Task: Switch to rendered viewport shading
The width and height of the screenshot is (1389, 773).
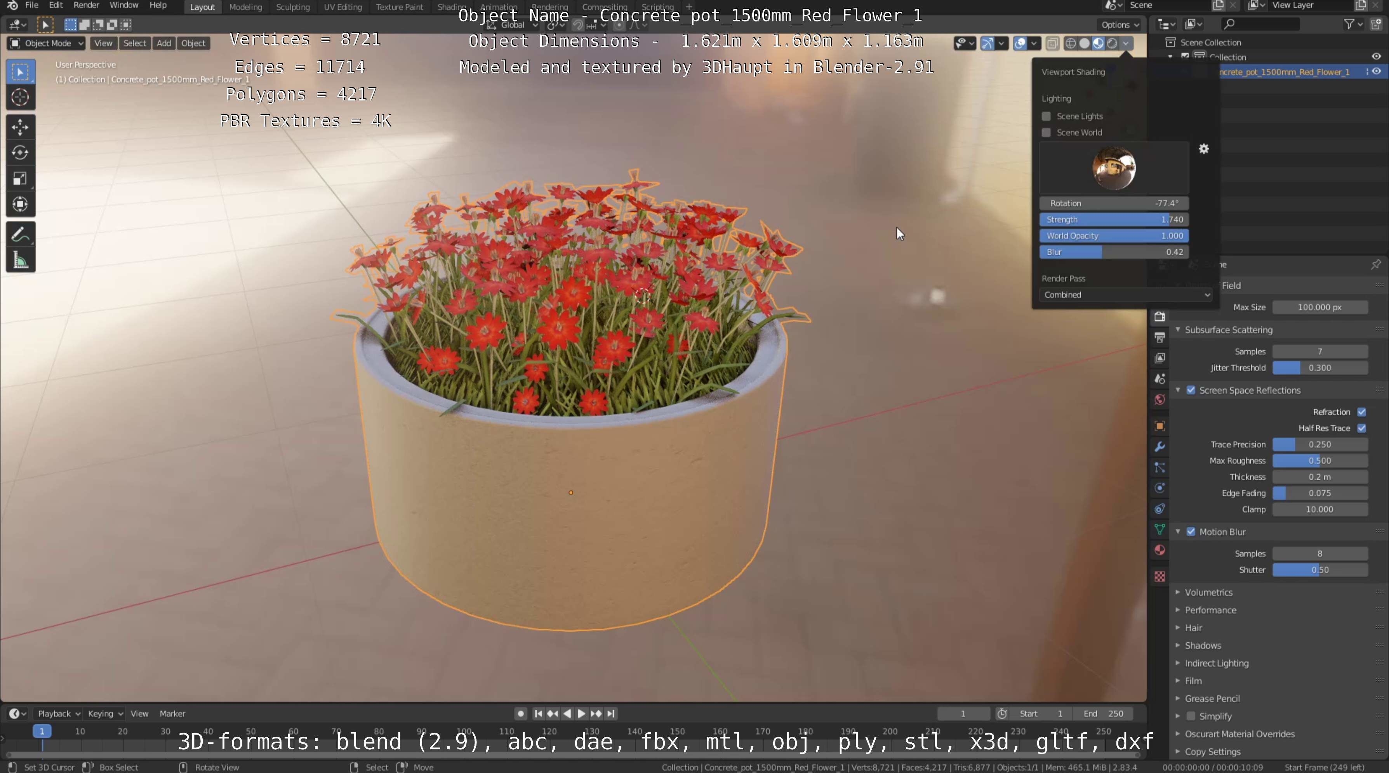Action: 1112,43
